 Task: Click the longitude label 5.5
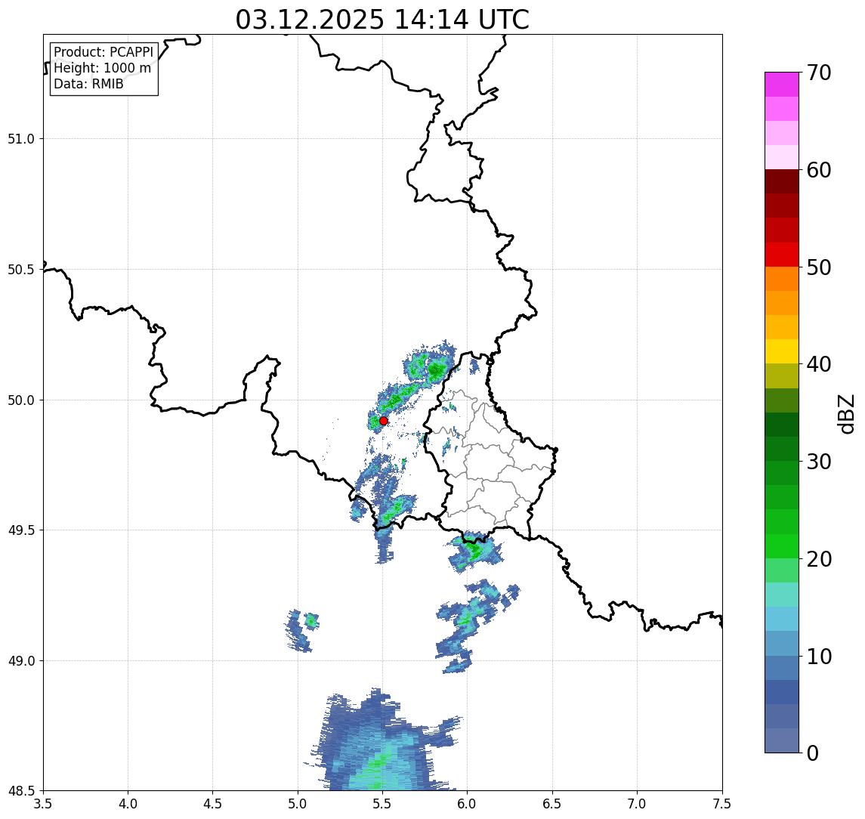coord(382,804)
